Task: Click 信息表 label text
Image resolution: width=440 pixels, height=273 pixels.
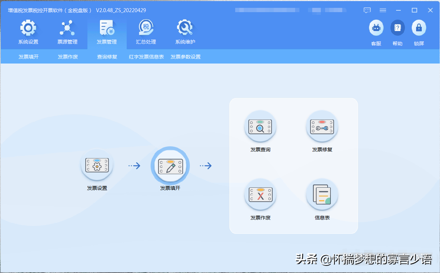Action: tap(322, 218)
